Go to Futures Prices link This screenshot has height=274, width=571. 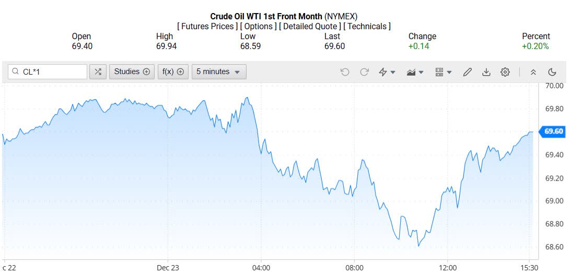pos(207,27)
